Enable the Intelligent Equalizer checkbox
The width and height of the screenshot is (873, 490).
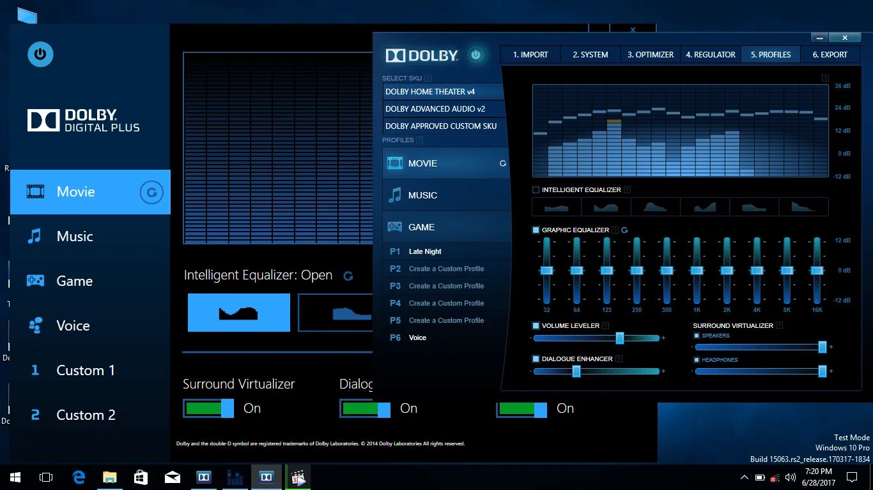536,189
